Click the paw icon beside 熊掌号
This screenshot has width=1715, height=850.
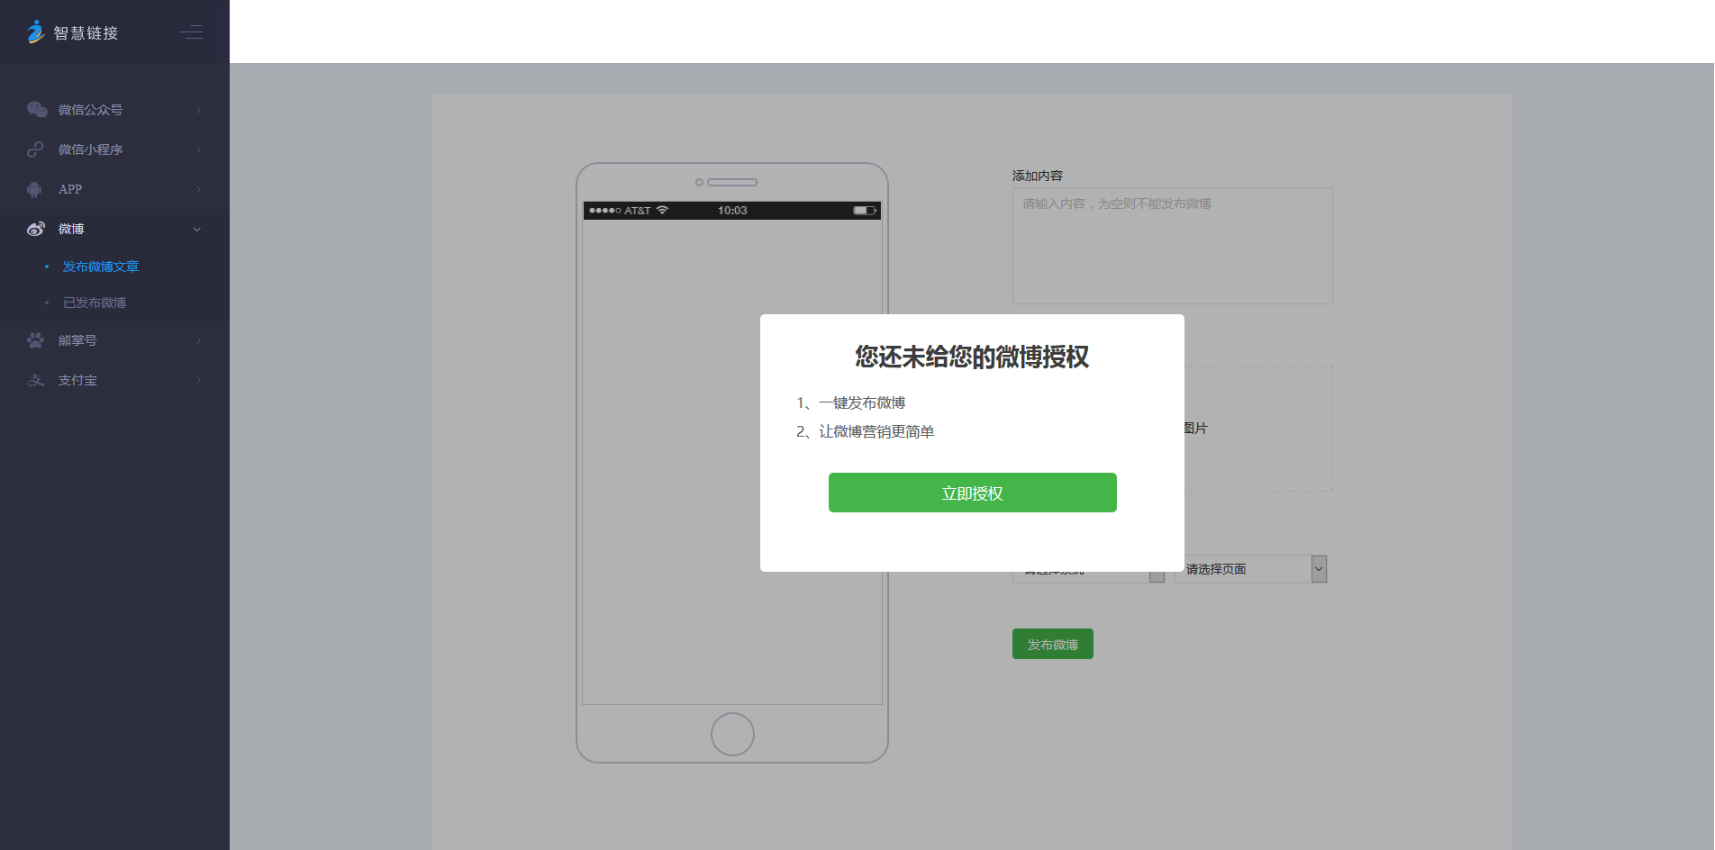tap(35, 340)
